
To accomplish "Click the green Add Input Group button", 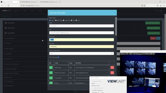I will (x=153, y=28).
